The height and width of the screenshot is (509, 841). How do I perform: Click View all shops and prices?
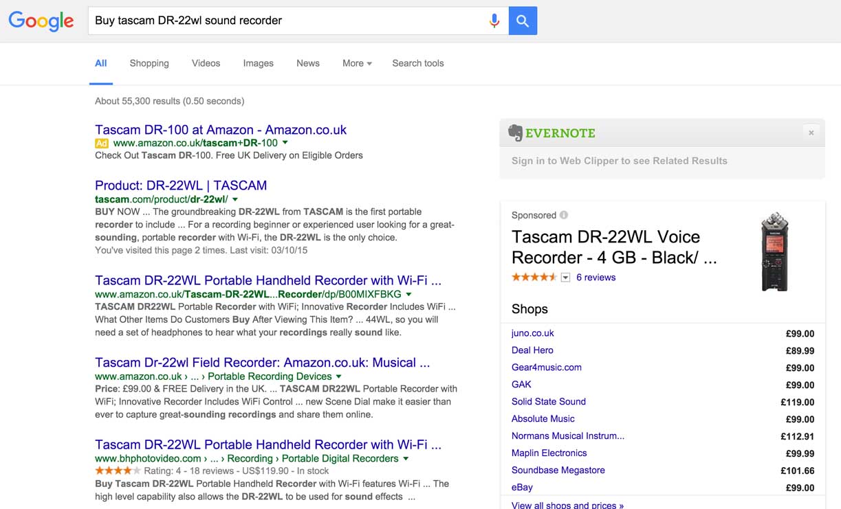pos(567,505)
